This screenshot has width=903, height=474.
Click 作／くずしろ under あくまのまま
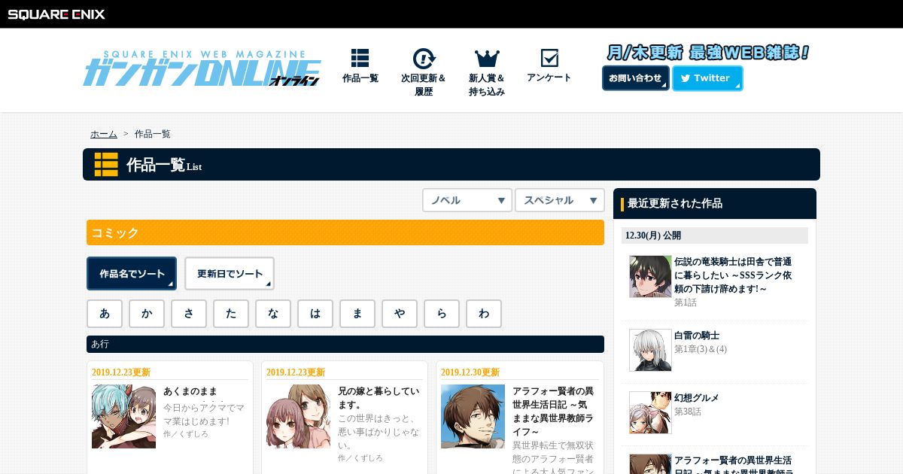coord(186,434)
